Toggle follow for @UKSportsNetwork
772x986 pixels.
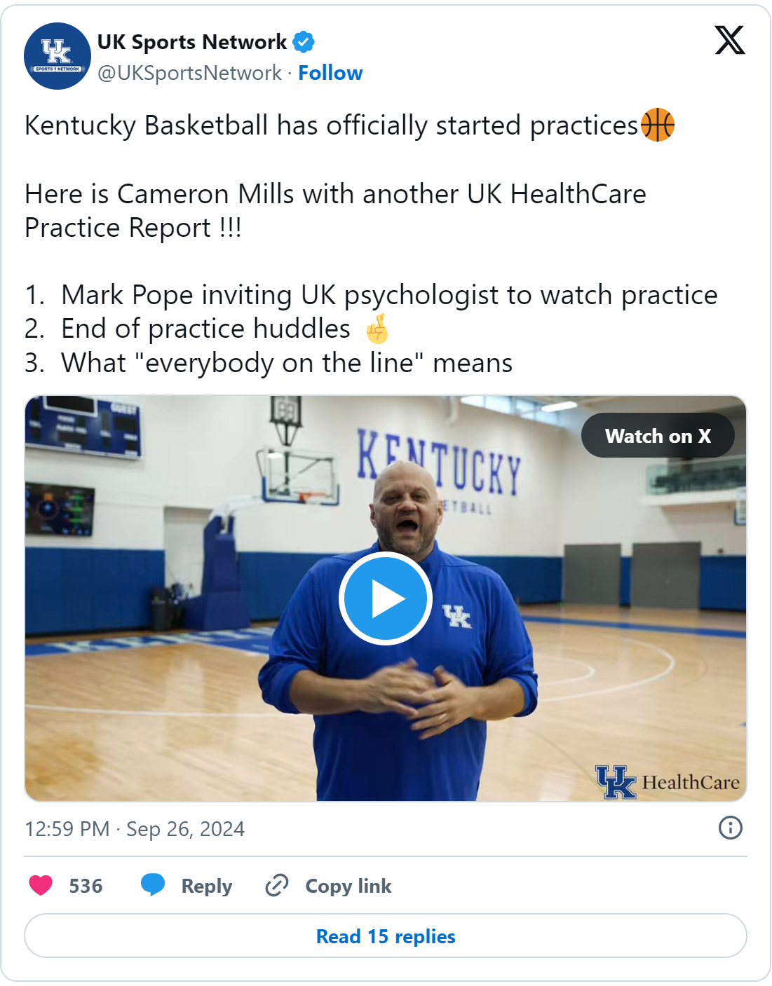pyautogui.click(x=331, y=72)
